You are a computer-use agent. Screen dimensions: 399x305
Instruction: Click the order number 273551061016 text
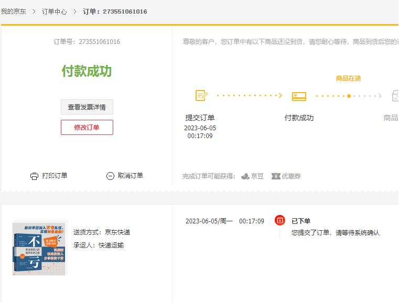pyautogui.click(x=99, y=42)
